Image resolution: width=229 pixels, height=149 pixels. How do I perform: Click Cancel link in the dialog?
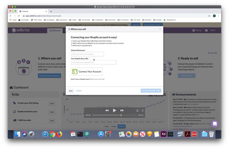[x=79, y=91]
